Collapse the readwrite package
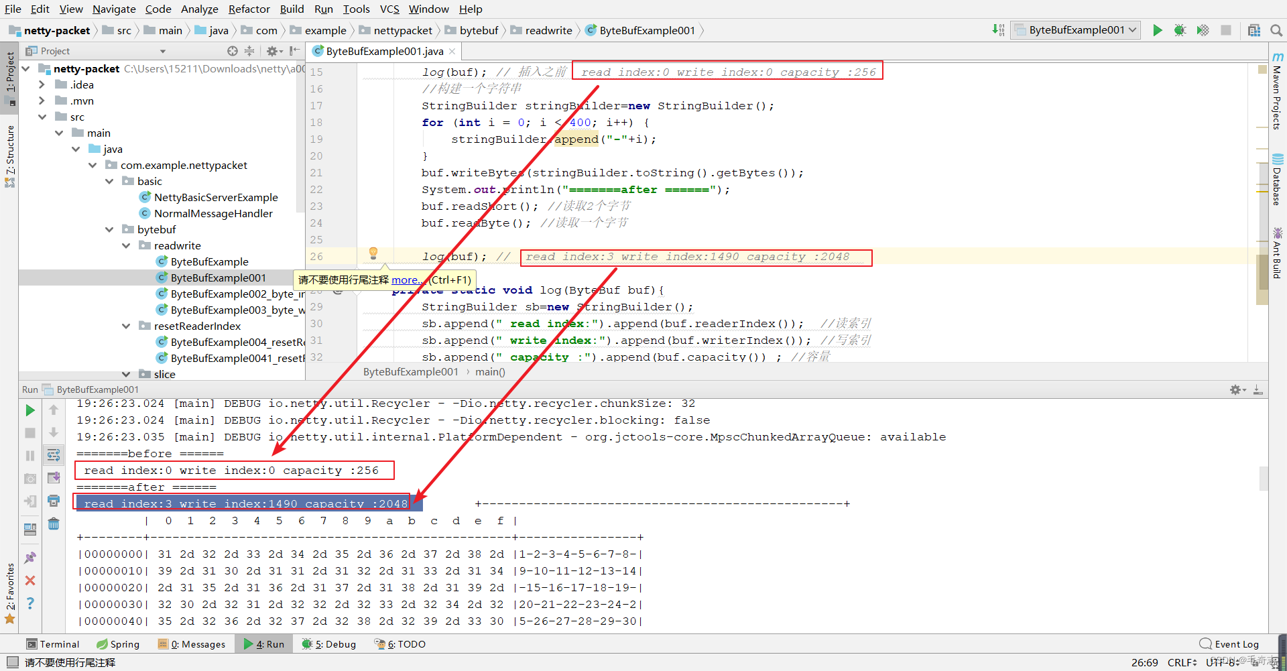The height and width of the screenshot is (671, 1287). click(x=126, y=245)
